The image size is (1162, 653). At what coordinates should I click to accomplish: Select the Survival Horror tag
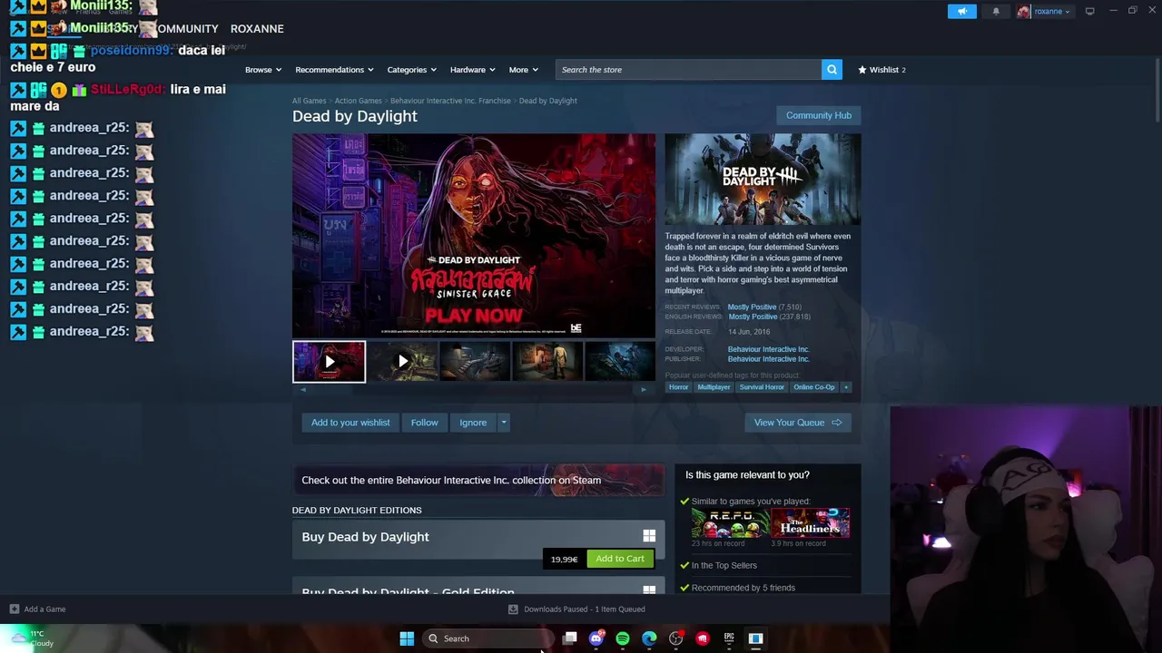click(762, 387)
